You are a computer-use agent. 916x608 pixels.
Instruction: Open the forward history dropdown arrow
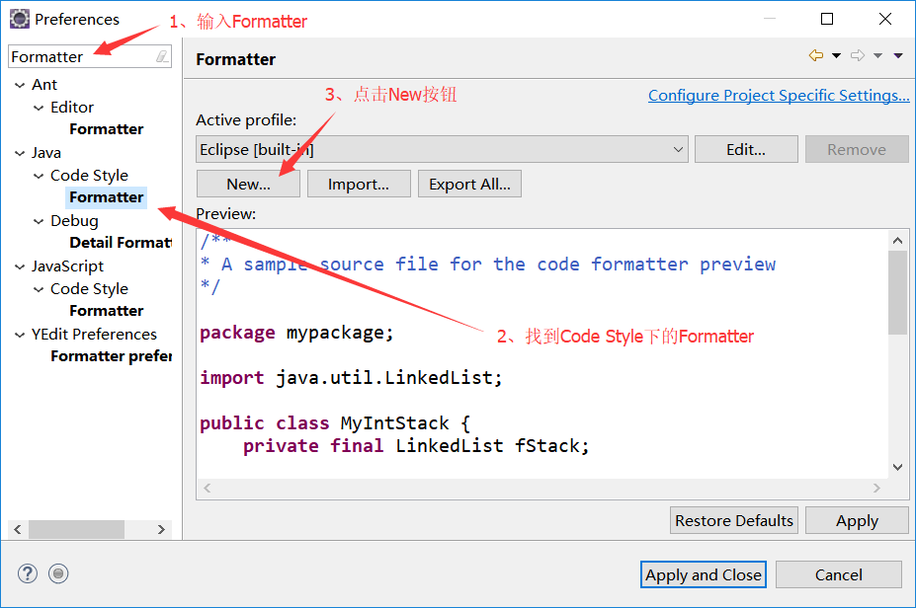click(x=878, y=55)
